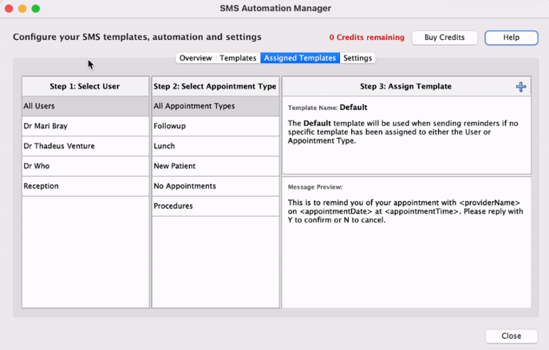
Task: Choose the Followup appointment type
Action: click(215, 126)
